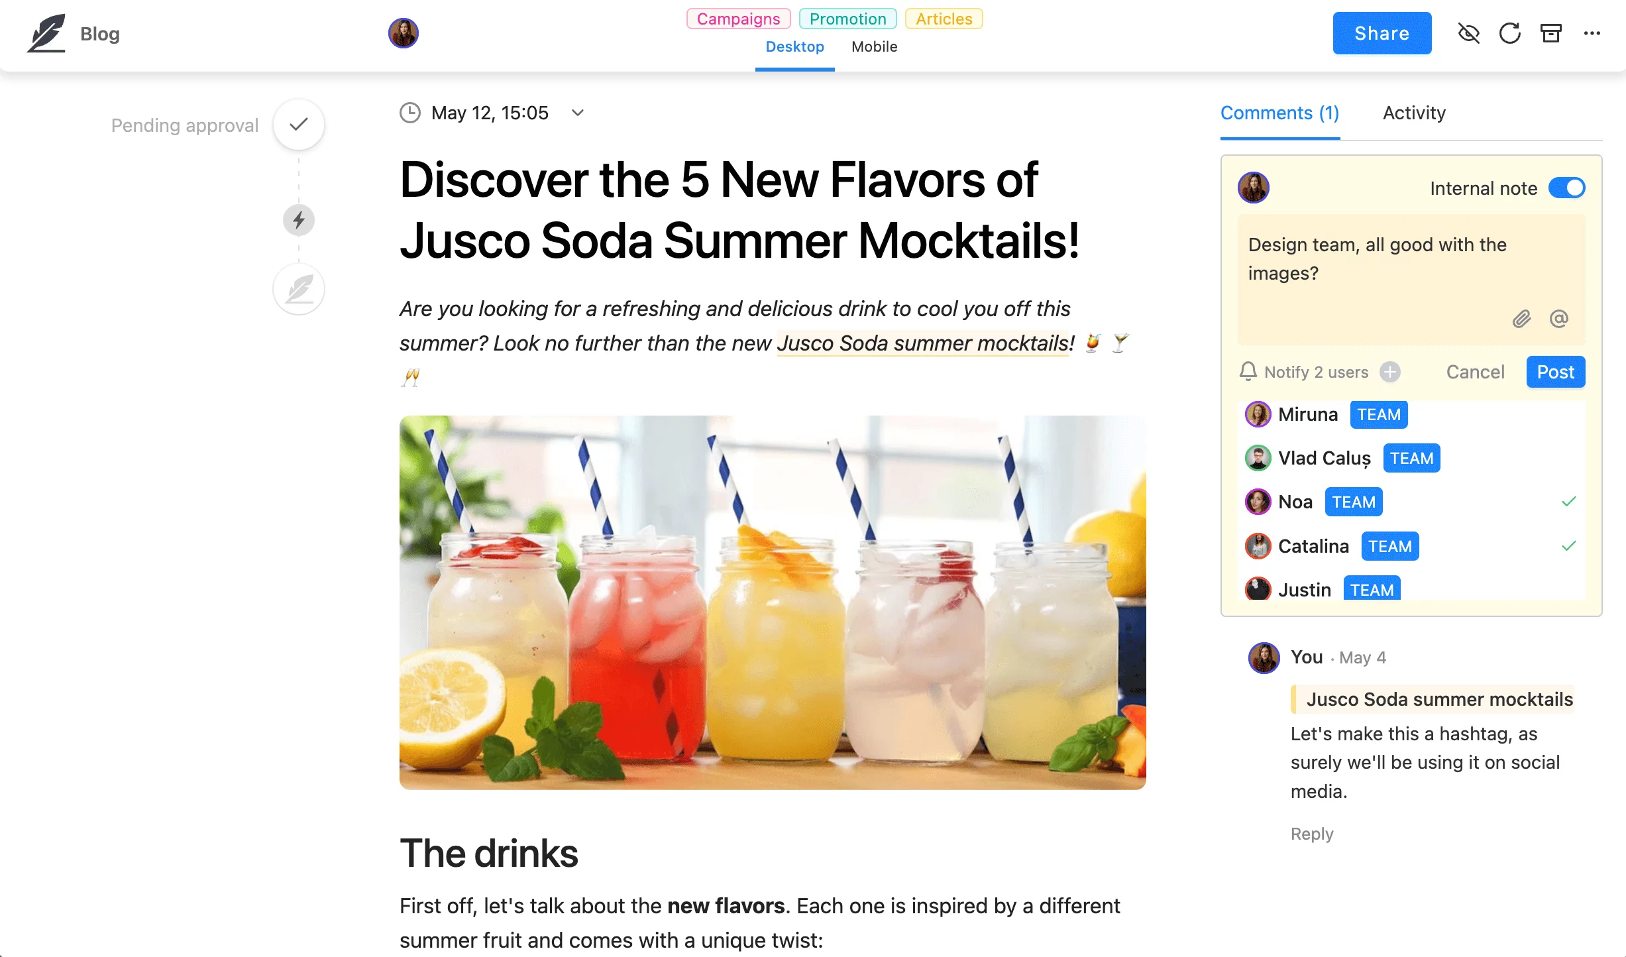1626x957 pixels.
Task: Expand add notify users plus button
Action: [1390, 372]
